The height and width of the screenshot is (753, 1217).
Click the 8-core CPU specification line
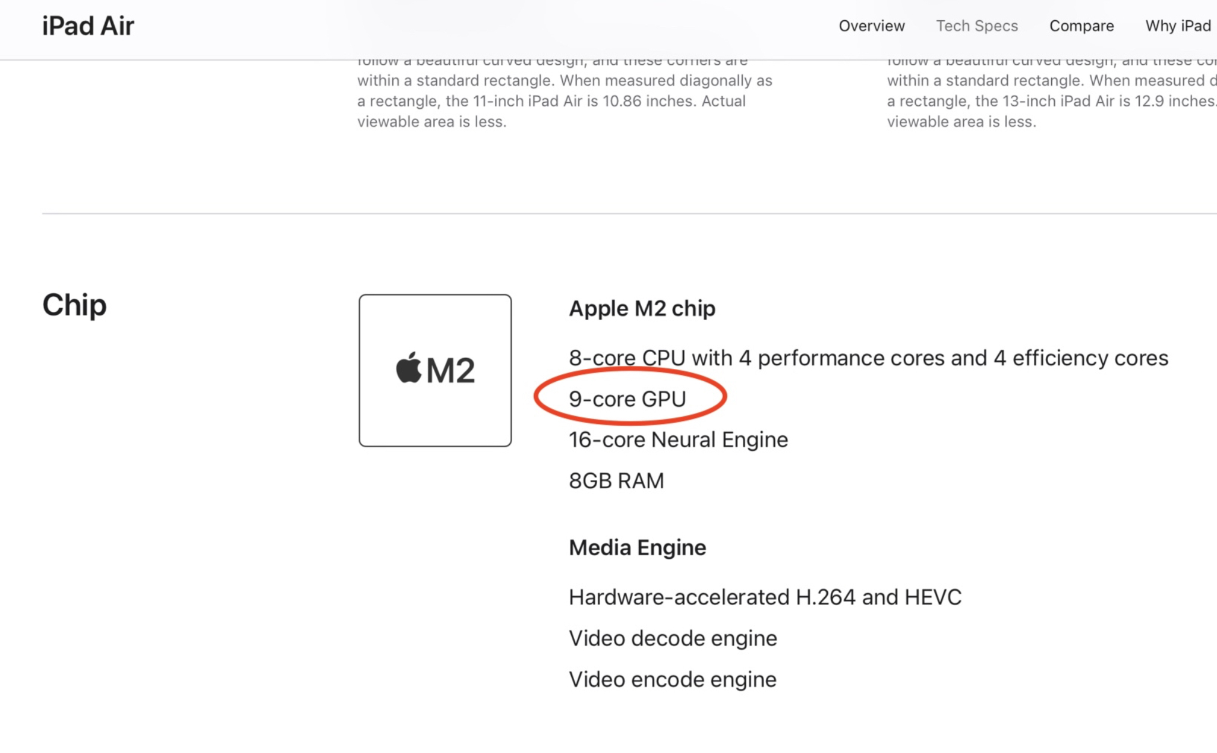[868, 358]
